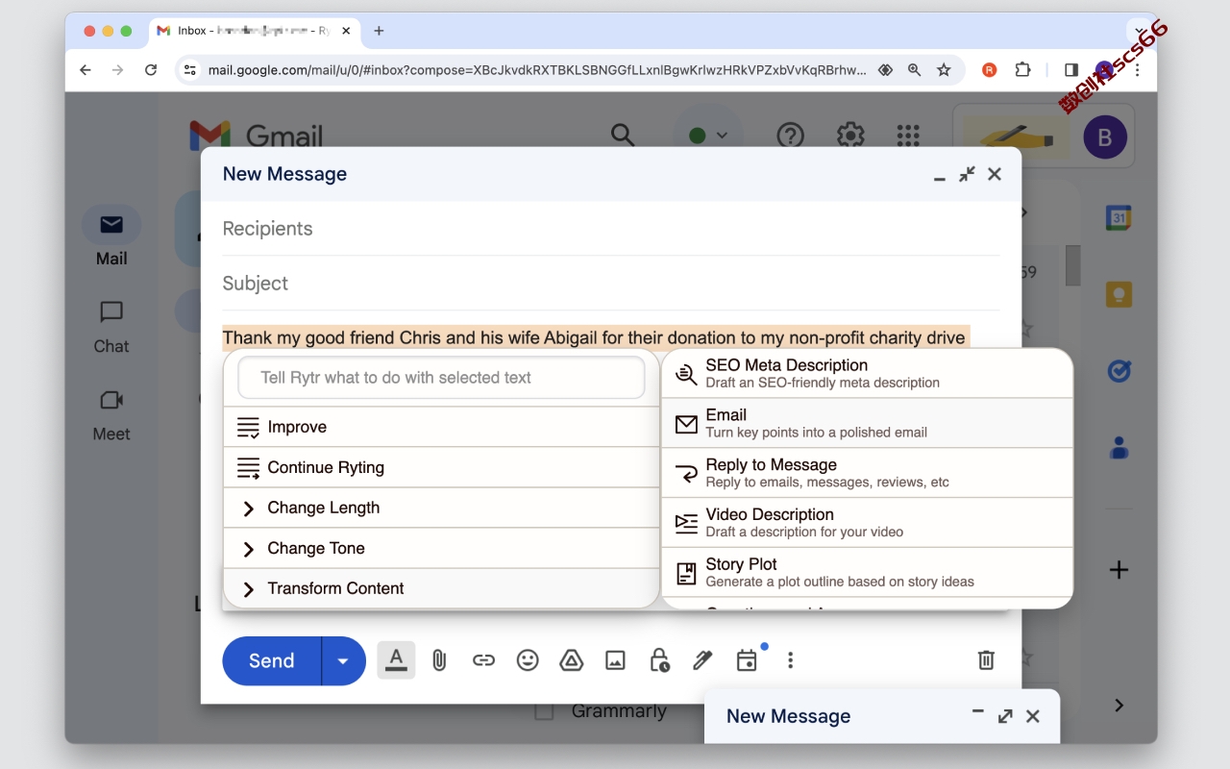Open Gmail settings gear
Screen dimensions: 1230x769
(850, 136)
